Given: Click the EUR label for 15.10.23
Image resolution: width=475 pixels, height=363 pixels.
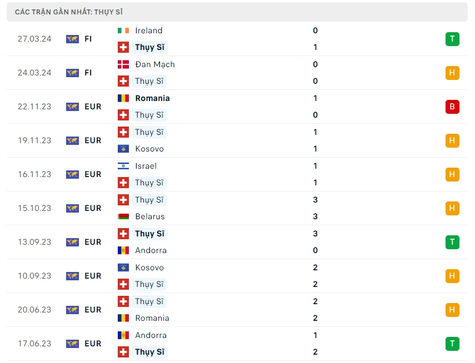Looking at the screenshot, I should pos(93,208).
